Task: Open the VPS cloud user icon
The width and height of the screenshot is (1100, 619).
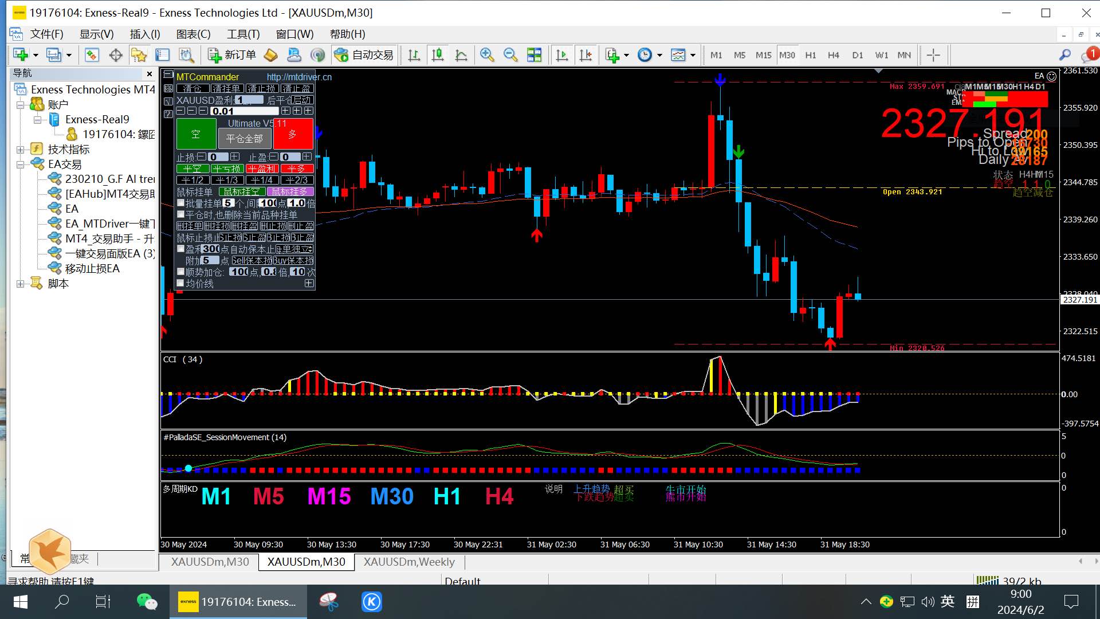Action: tap(294, 55)
